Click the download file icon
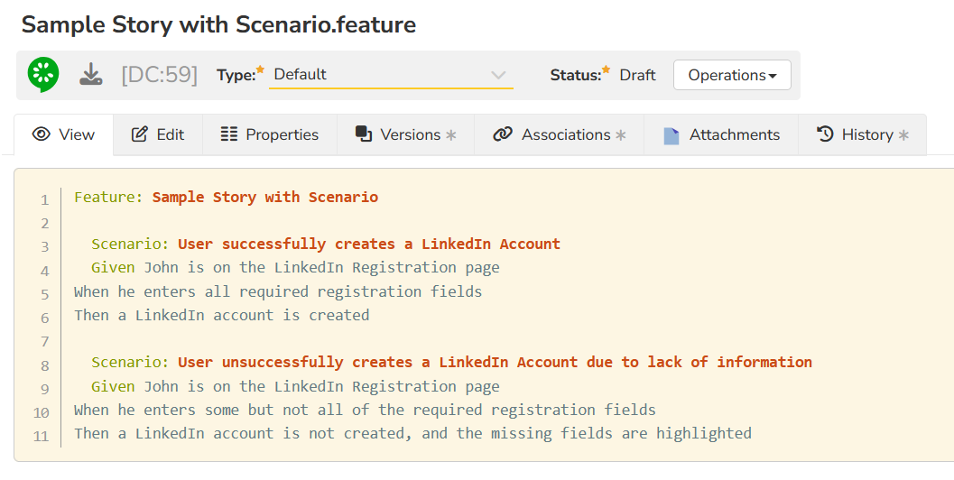The width and height of the screenshot is (954, 480). pyautogui.click(x=90, y=75)
